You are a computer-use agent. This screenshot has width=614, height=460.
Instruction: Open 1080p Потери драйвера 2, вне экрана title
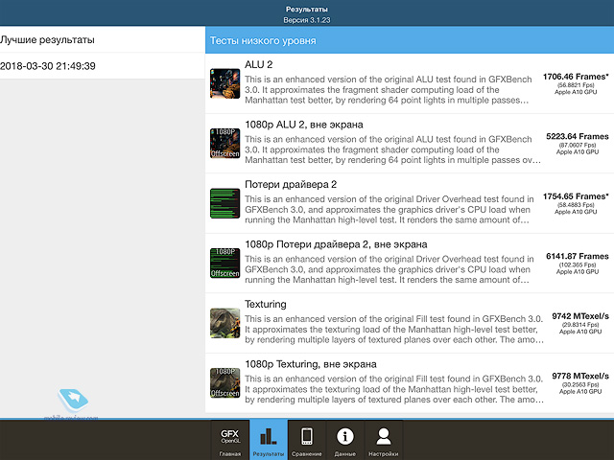[336, 244]
